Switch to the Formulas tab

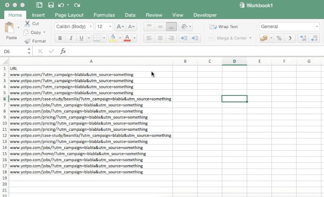pos(104,15)
